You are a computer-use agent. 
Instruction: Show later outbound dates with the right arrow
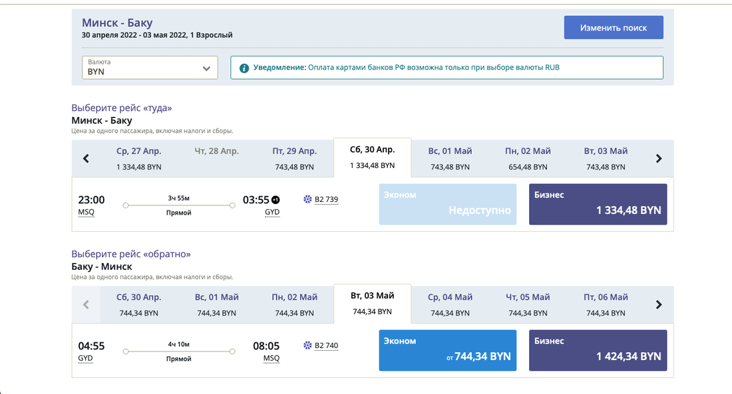click(659, 158)
